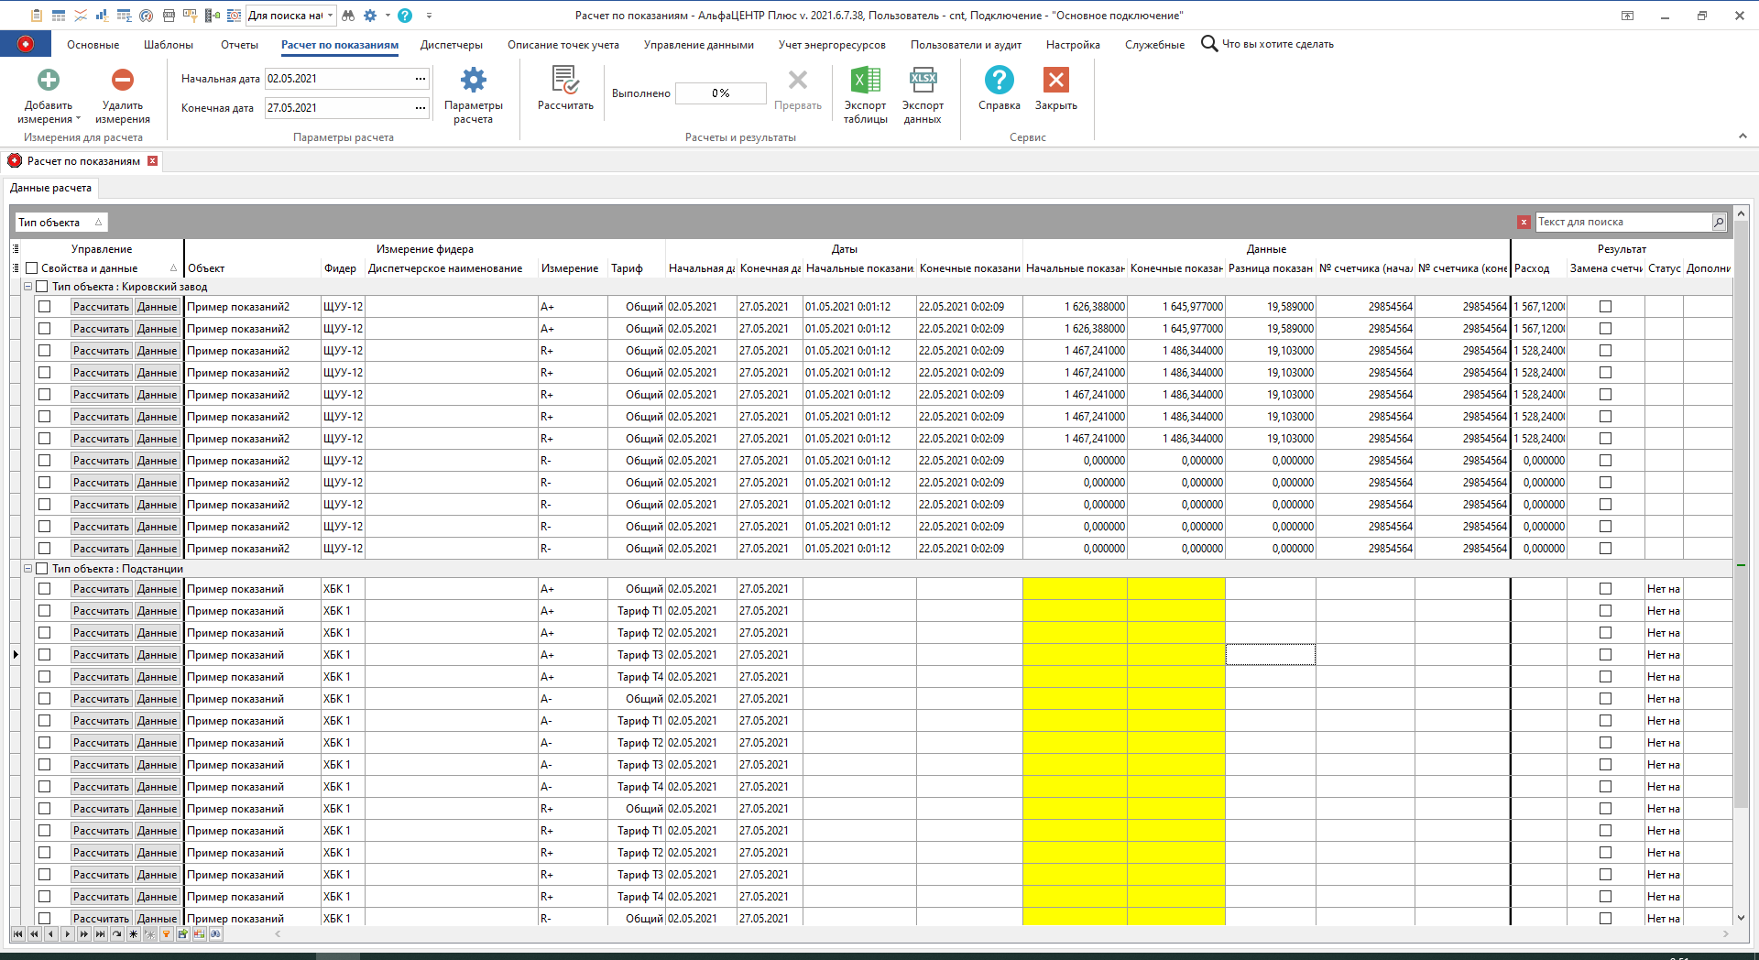Toggle checkbox for group Подстанции
1759x960 pixels.
tap(42, 569)
